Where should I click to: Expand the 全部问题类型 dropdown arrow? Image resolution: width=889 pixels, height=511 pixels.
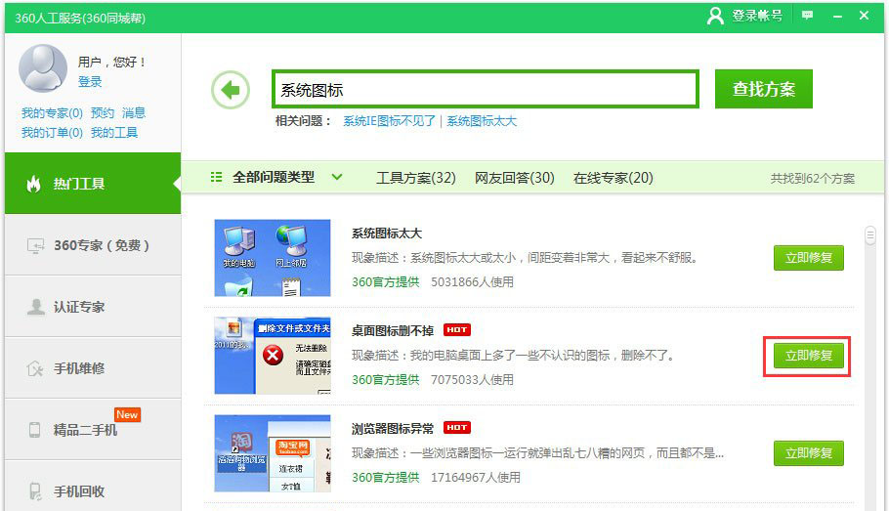click(x=337, y=177)
